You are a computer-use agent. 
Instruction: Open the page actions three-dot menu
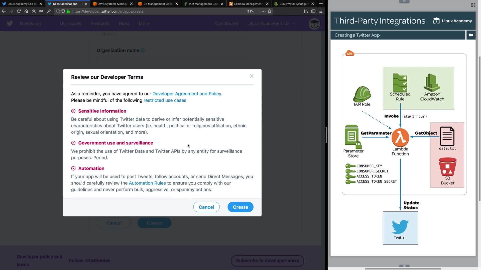pyautogui.click(x=263, y=11)
